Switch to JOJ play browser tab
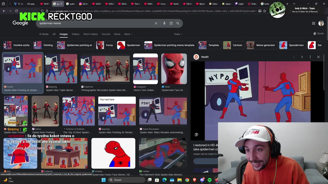The width and height of the screenshot is (328, 184). coord(31,4)
